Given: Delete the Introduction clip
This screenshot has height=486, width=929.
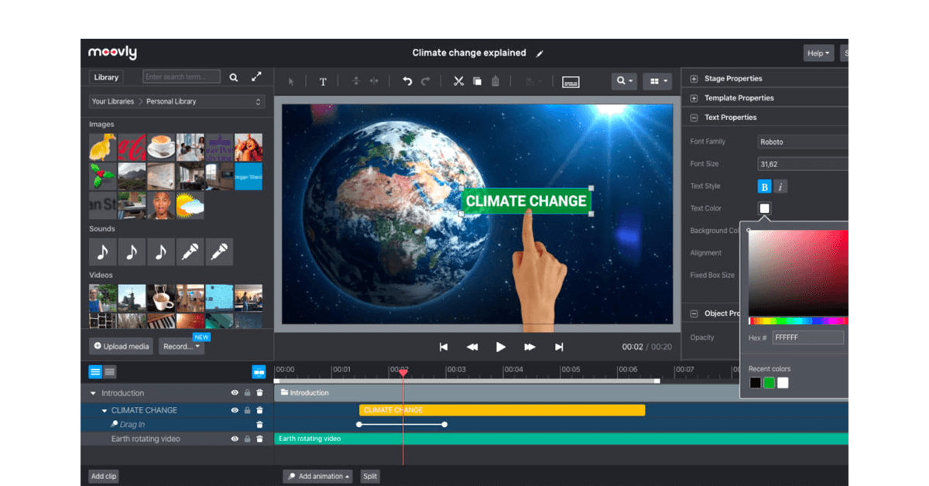Looking at the screenshot, I should point(259,393).
